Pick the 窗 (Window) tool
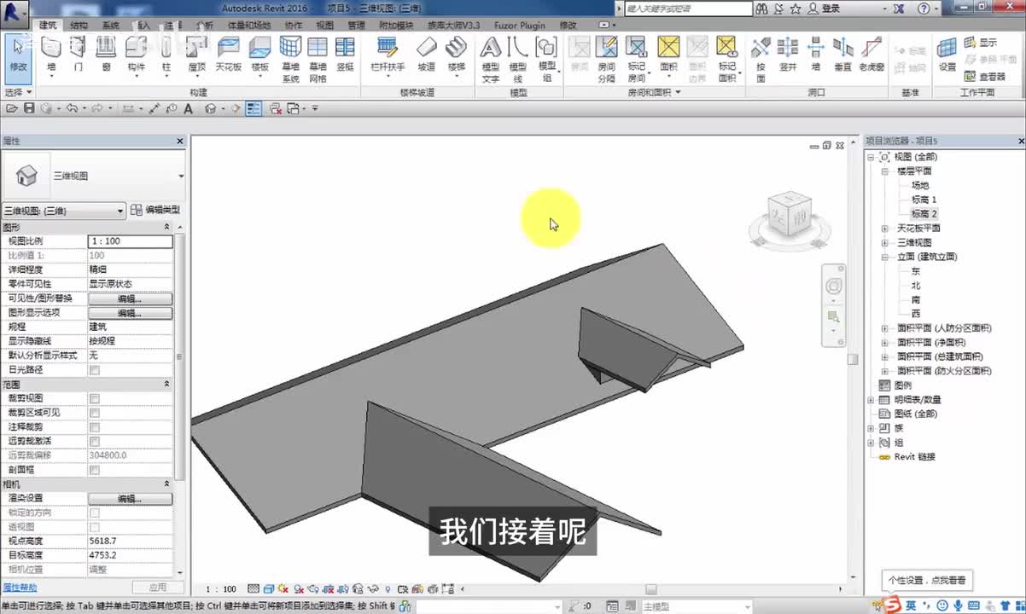This screenshot has height=614, width=1026. click(106, 55)
